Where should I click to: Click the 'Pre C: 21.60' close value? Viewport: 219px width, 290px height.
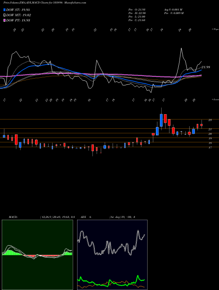click(x=137, y=20)
